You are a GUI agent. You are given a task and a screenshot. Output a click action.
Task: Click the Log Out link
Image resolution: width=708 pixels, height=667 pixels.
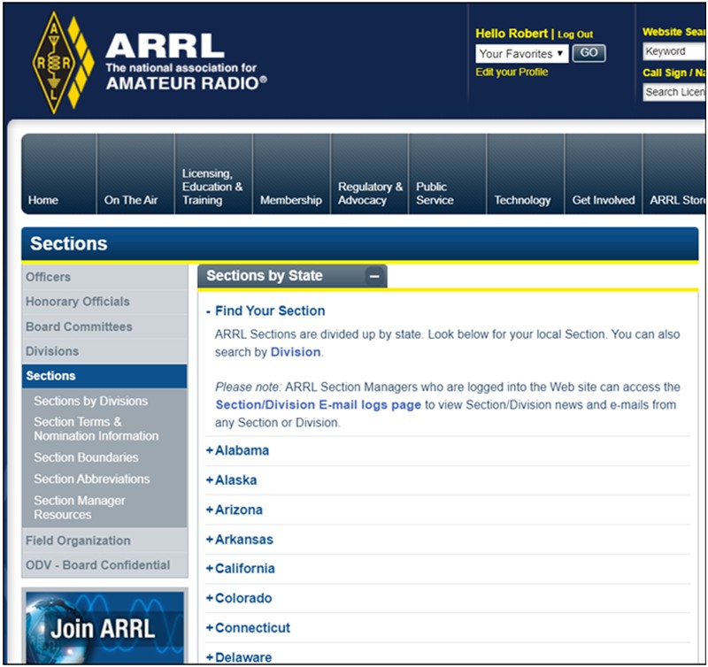[x=575, y=34]
